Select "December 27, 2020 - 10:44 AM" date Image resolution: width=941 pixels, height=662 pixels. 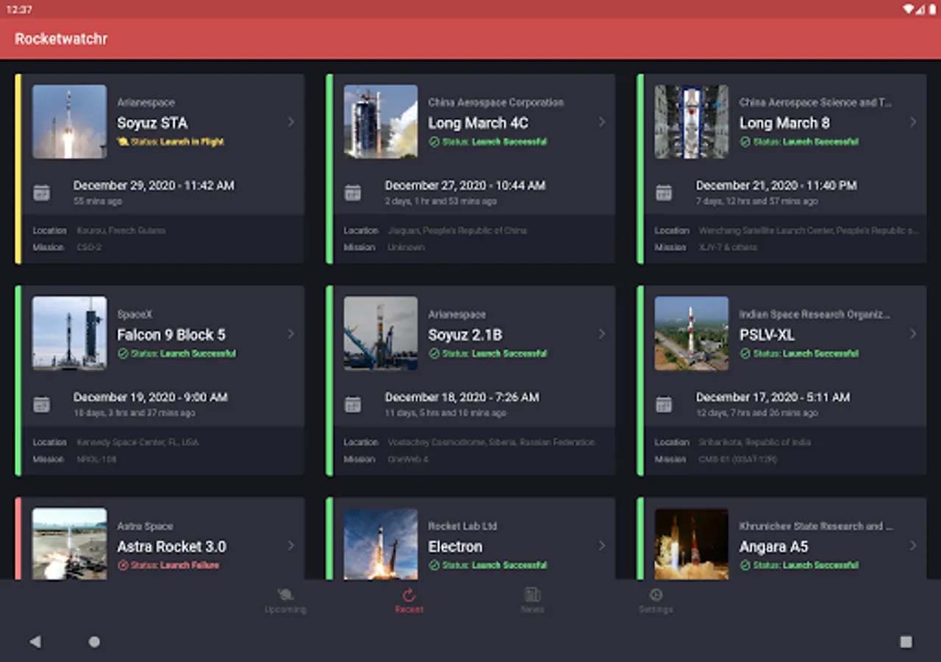(465, 185)
